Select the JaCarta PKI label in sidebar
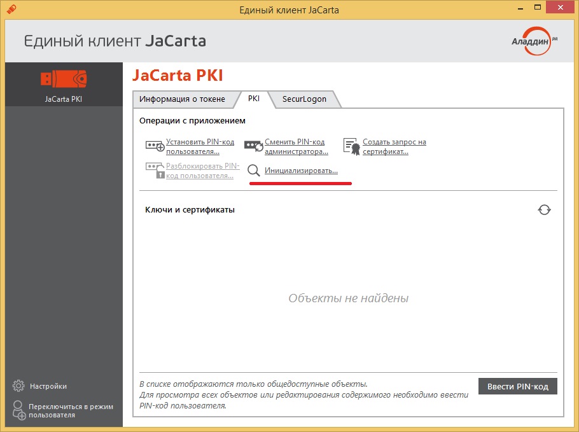Image resolution: width=579 pixels, height=432 pixels. pos(64,99)
